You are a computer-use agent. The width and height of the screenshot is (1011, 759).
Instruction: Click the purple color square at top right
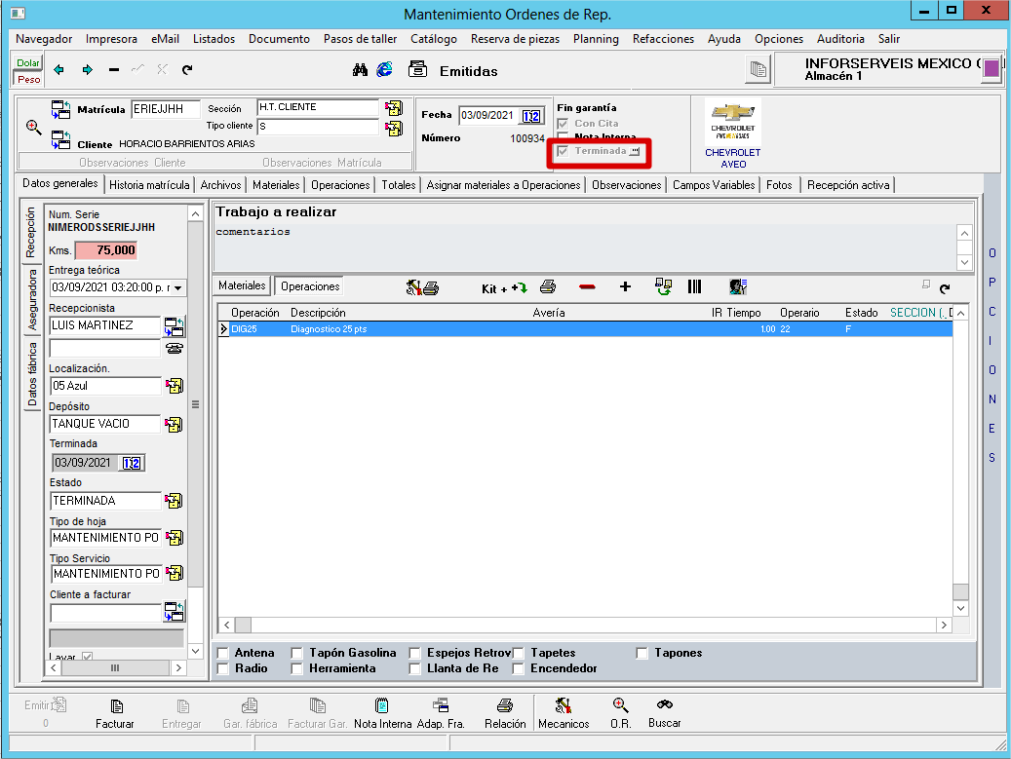coord(991,68)
